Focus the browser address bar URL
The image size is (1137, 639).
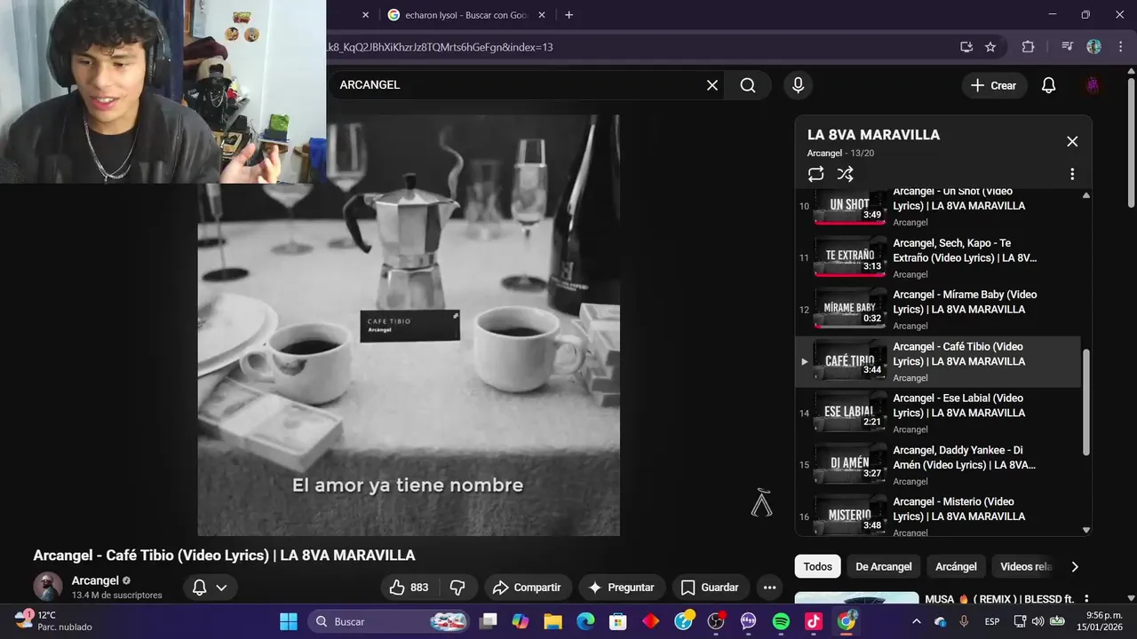(440, 47)
